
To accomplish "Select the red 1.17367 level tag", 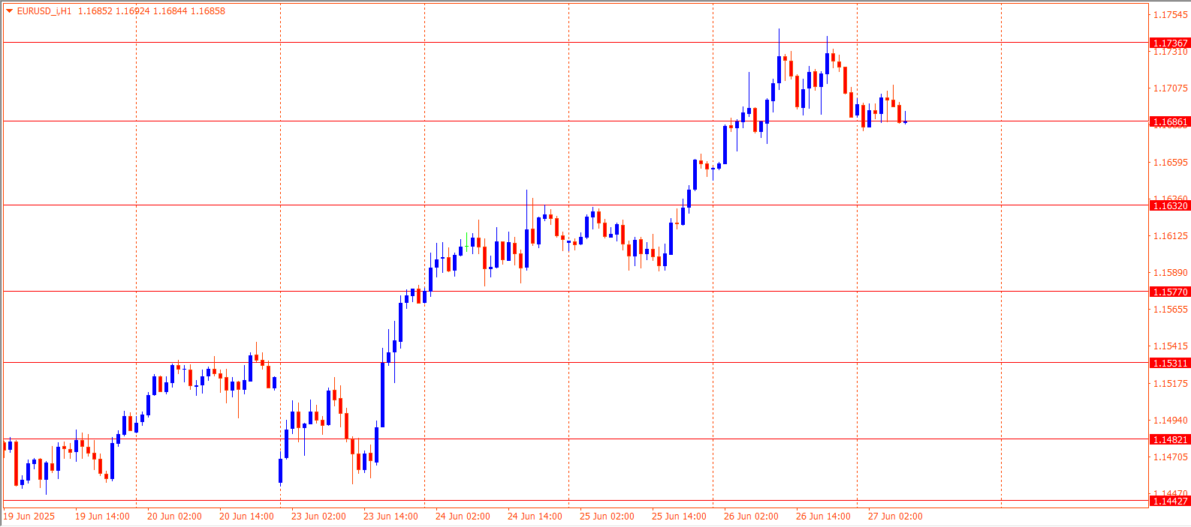I will 1170,43.
